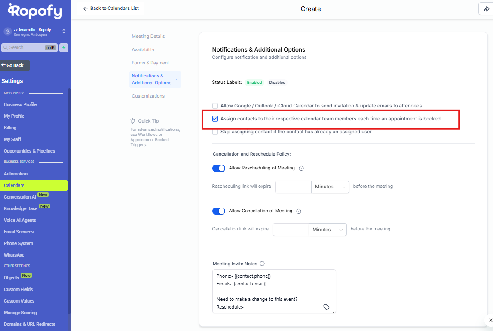Click the rescheduling link expiry number field

293,187
